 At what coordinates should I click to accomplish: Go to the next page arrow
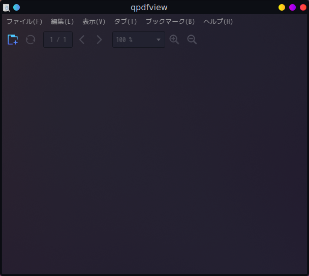pos(99,40)
